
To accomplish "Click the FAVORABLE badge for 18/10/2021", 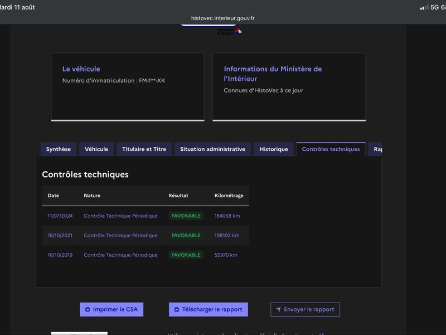I will coord(186,236).
